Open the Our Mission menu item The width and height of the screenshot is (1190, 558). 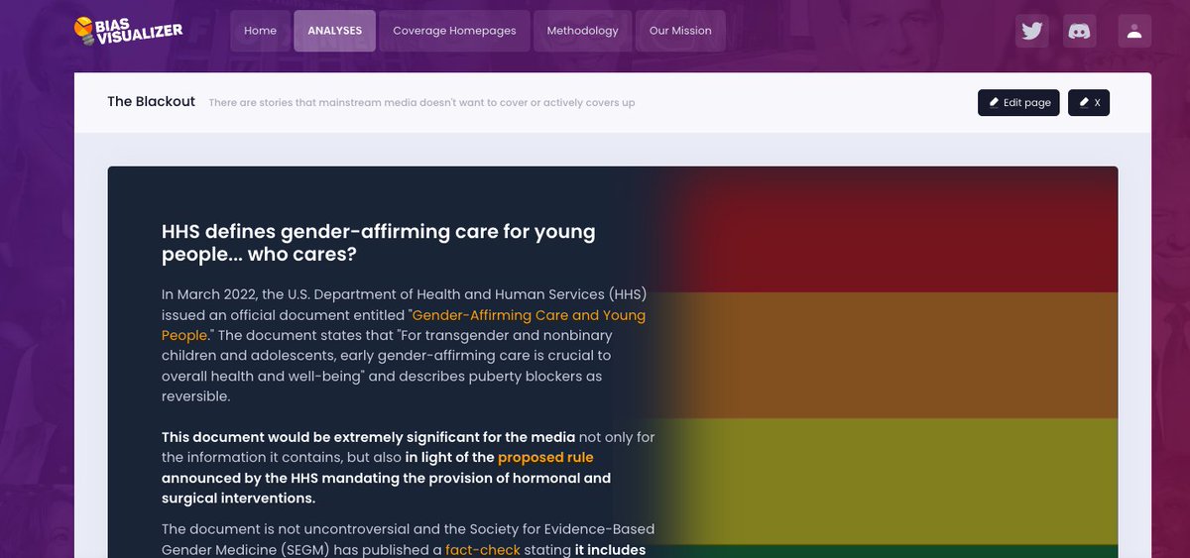pos(680,31)
